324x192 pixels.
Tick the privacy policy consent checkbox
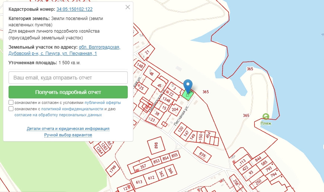coord(11,109)
